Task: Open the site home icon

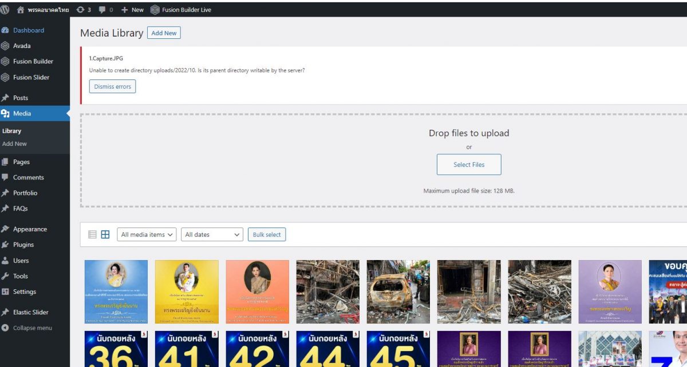Action: pos(21,10)
